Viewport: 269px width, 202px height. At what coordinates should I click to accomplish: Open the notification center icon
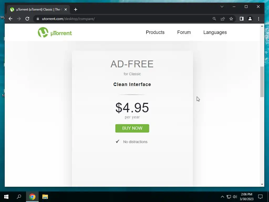tap(260, 197)
